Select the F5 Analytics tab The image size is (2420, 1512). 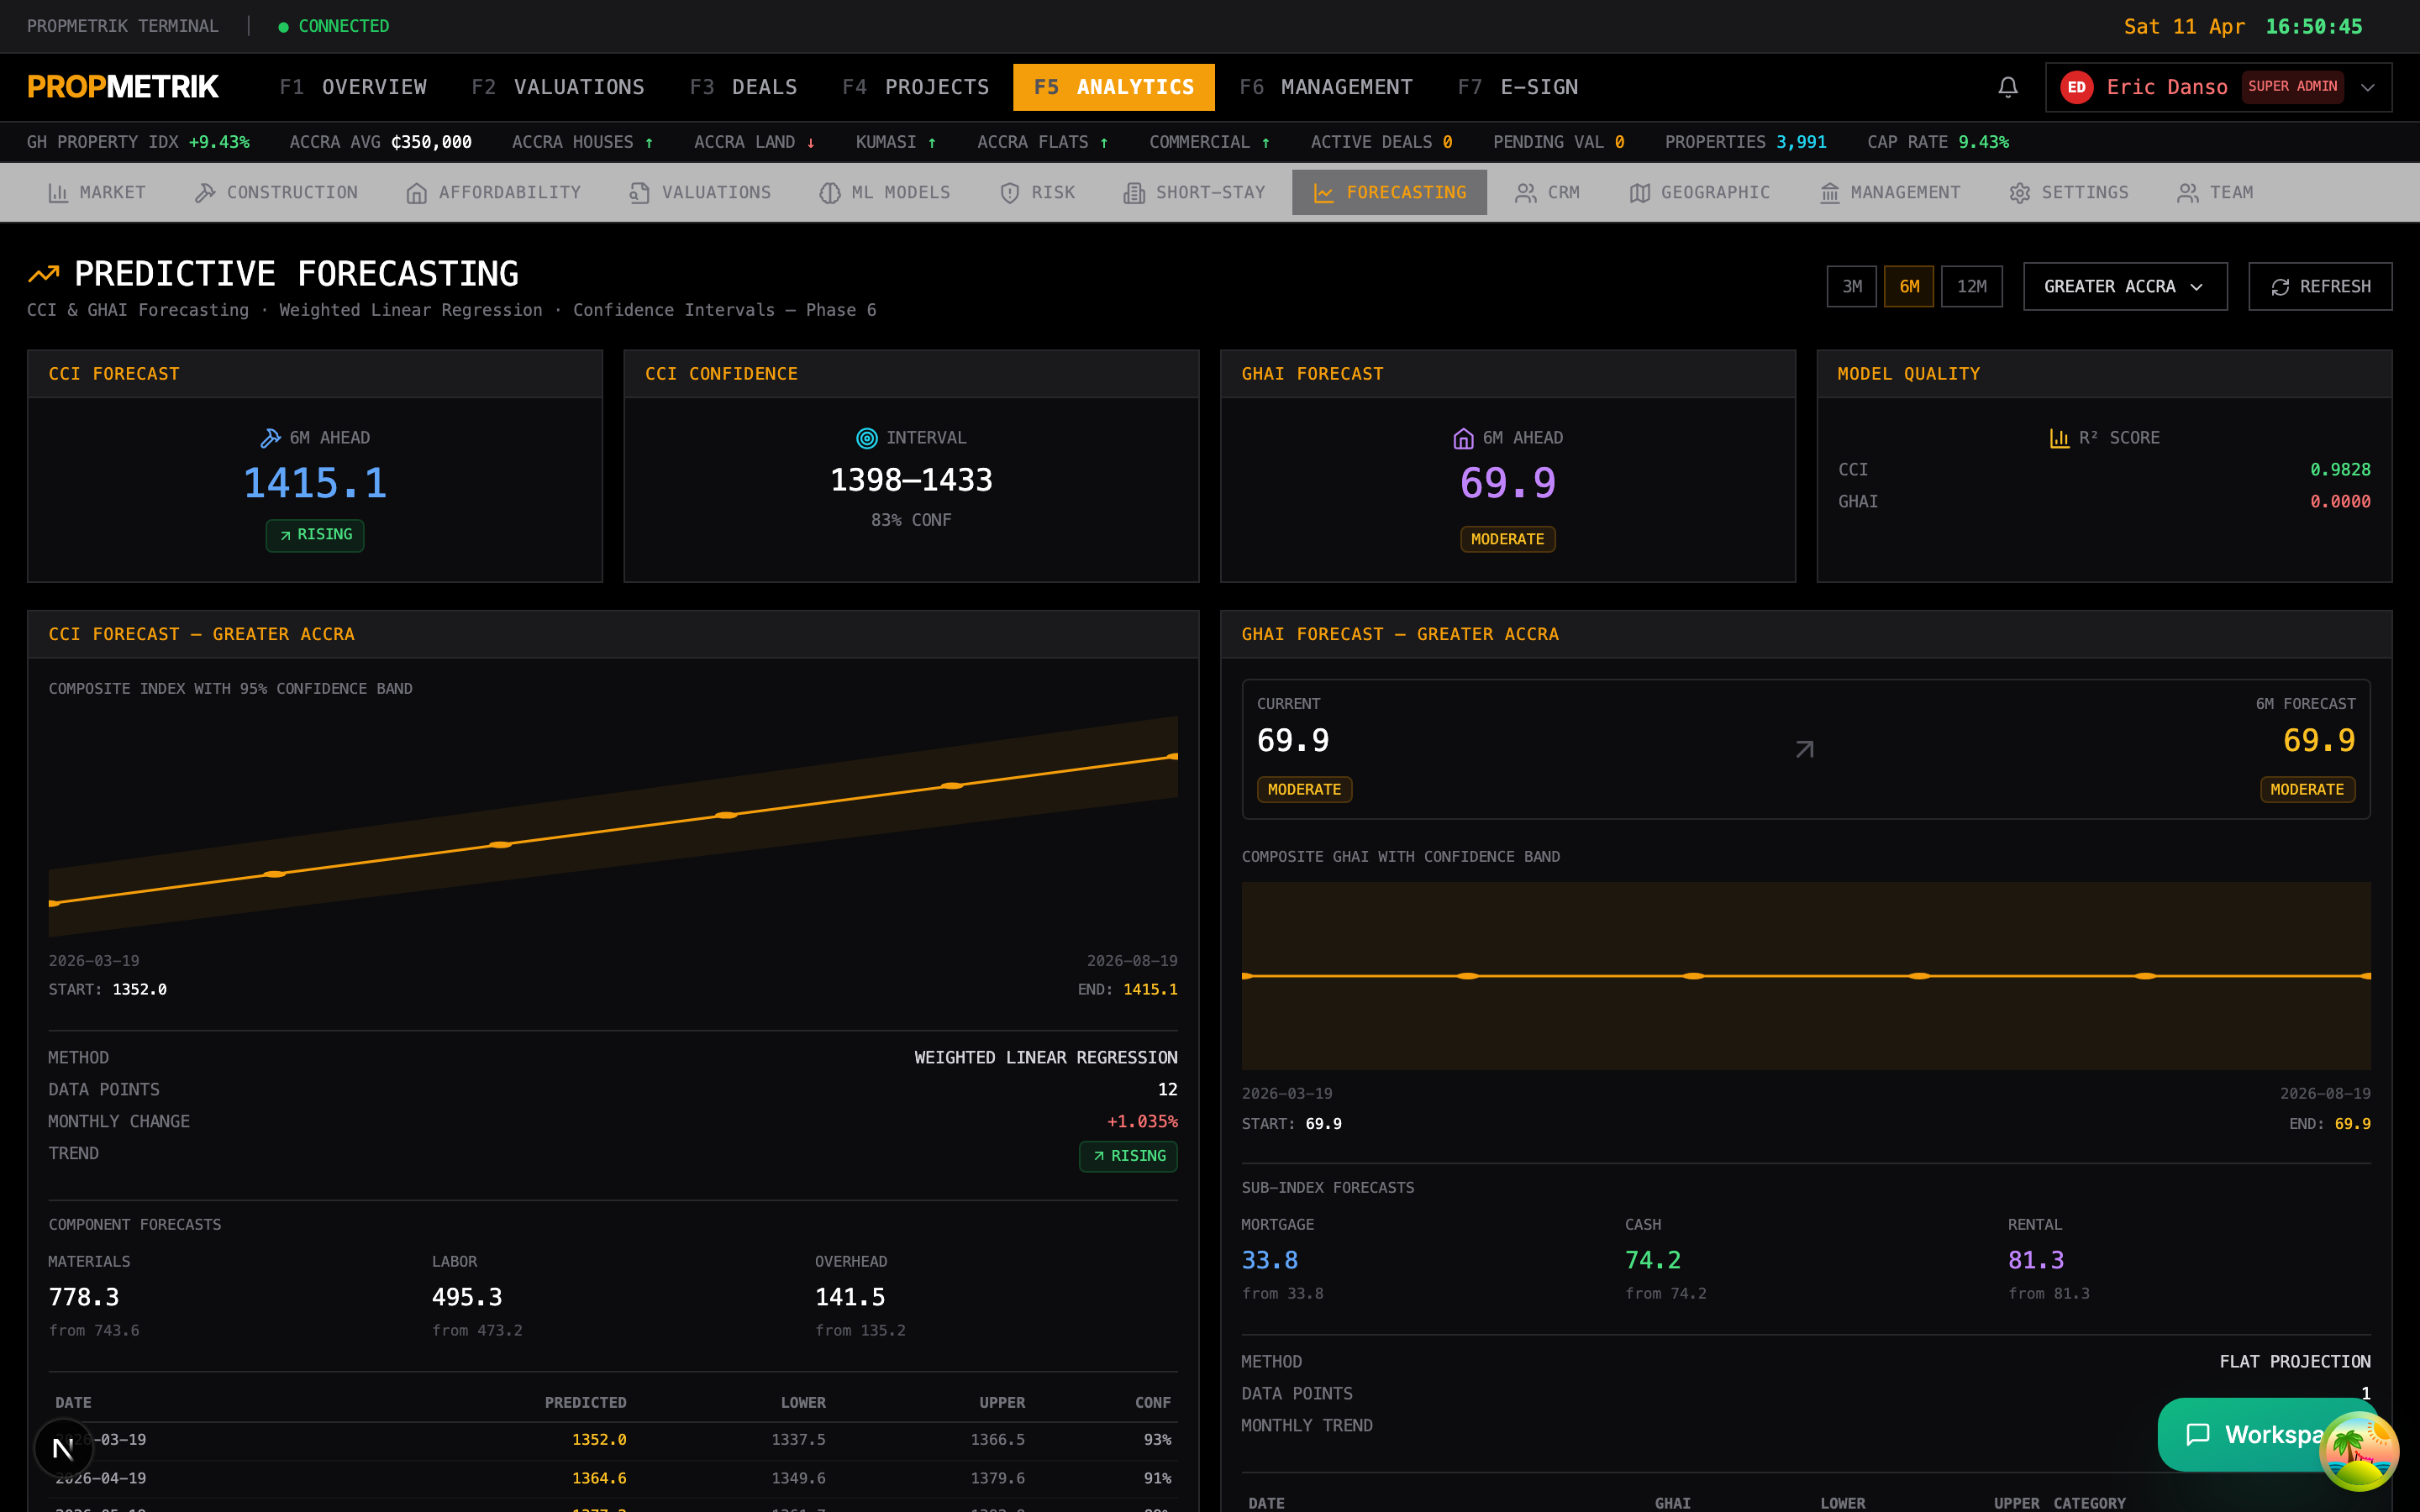pyautogui.click(x=1113, y=87)
